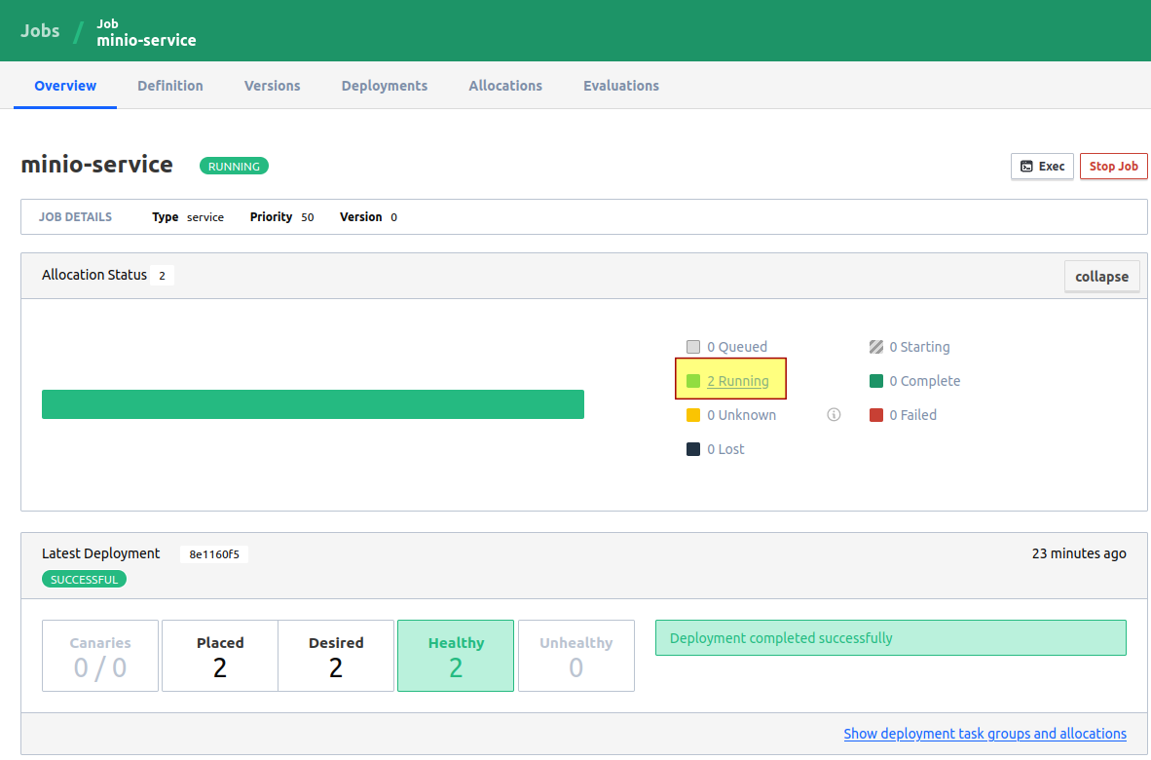Click the Failed red legend swatch

pyautogui.click(x=875, y=415)
